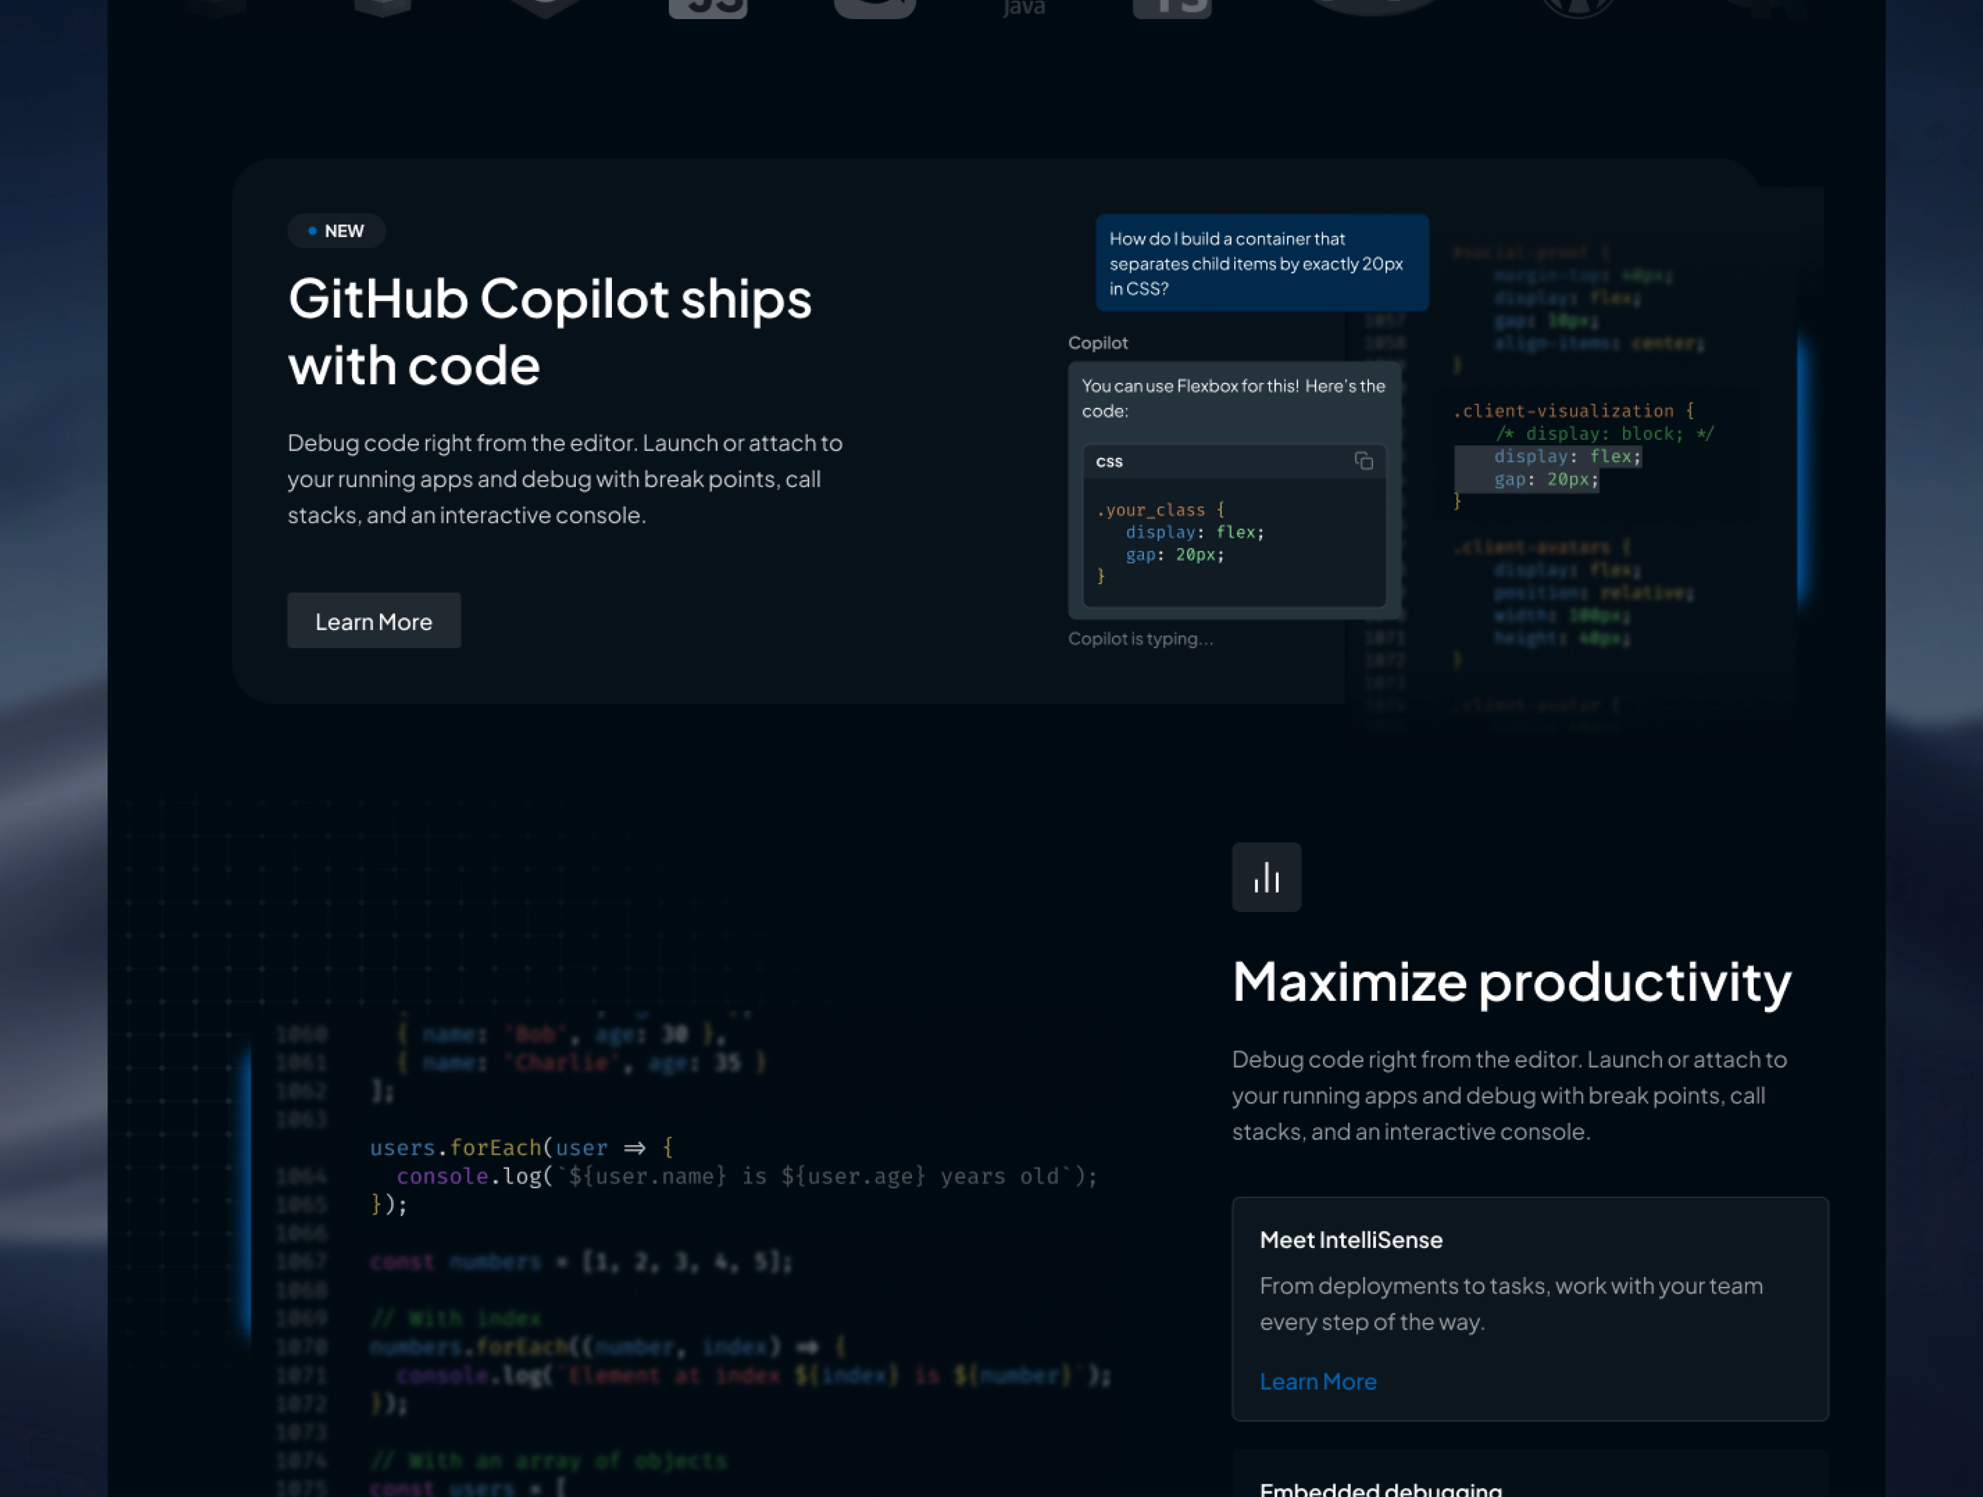Click the GitHub Copilot ships with code heading
The width and height of the screenshot is (1983, 1497).
point(548,331)
